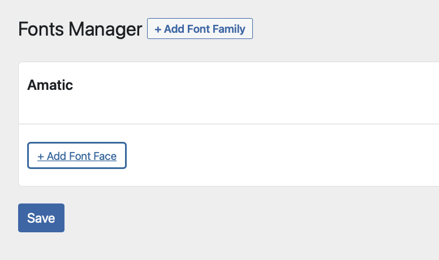The width and height of the screenshot is (439, 260).
Task: Click the Fonts Manager page heading
Action: coord(80,29)
